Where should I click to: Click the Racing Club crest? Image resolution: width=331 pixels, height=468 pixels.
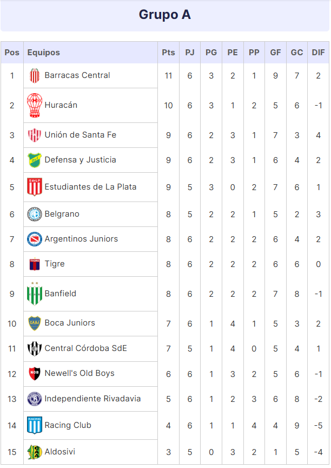(35, 425)
